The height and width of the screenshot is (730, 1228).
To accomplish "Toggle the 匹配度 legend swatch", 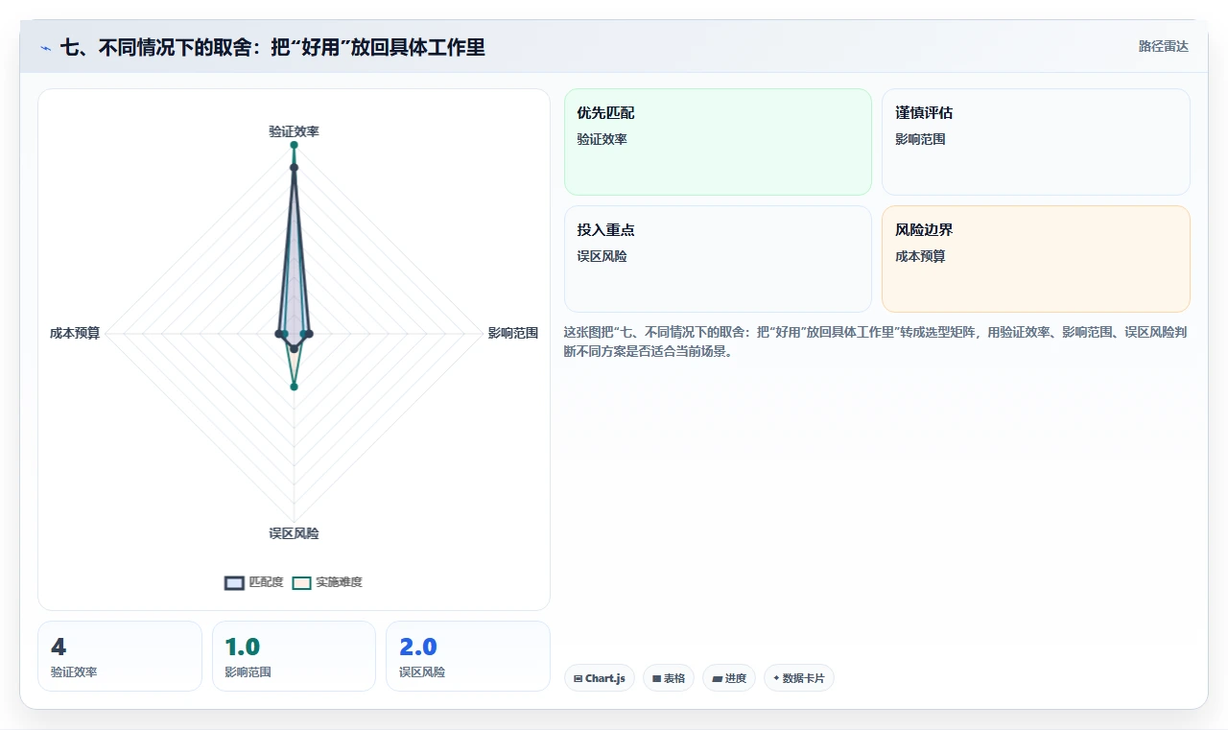I will tap(235, 582).
